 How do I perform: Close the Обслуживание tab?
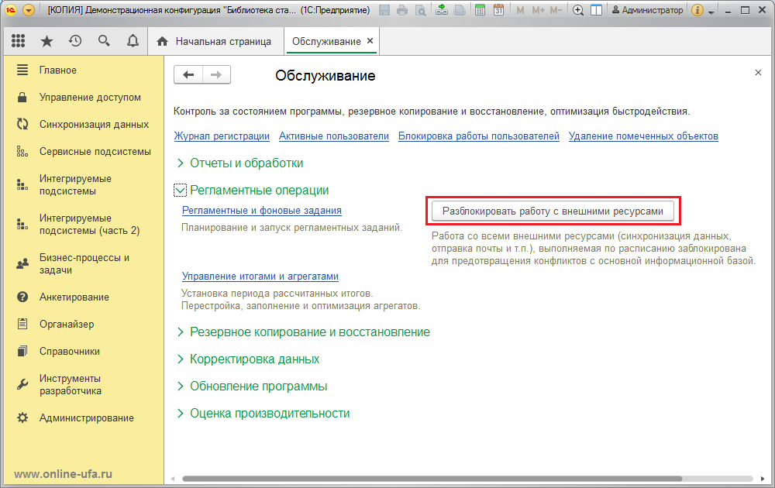tap(370, 41)
